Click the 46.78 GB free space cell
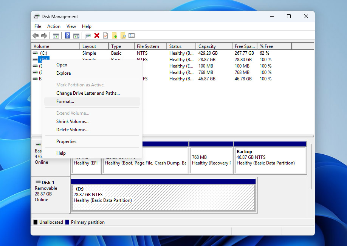This screenshot has width=347, height=246. click(243, 79)
